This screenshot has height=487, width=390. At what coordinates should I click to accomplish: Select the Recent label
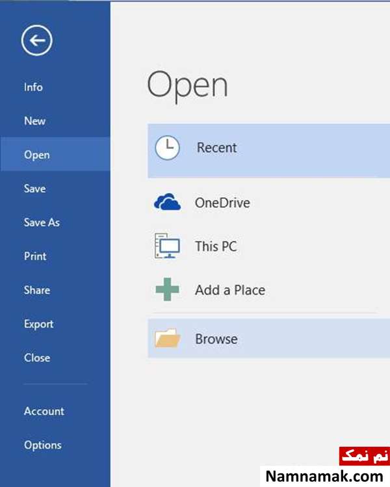click(x=216, y=148)
